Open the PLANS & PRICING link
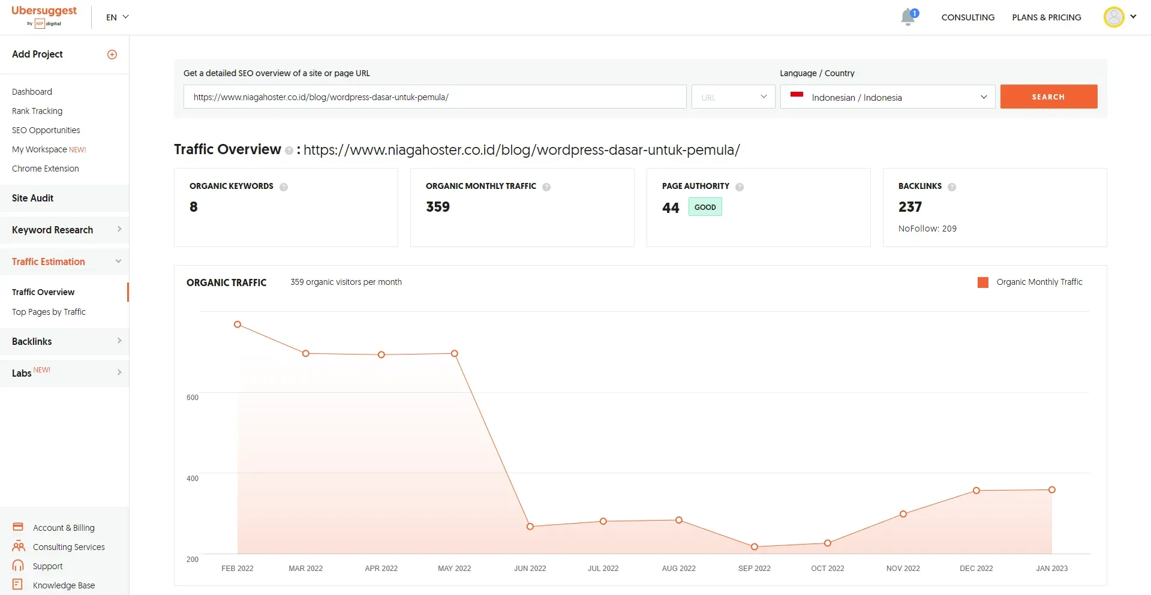The image size is (1151, 595). click(1046, 17)
